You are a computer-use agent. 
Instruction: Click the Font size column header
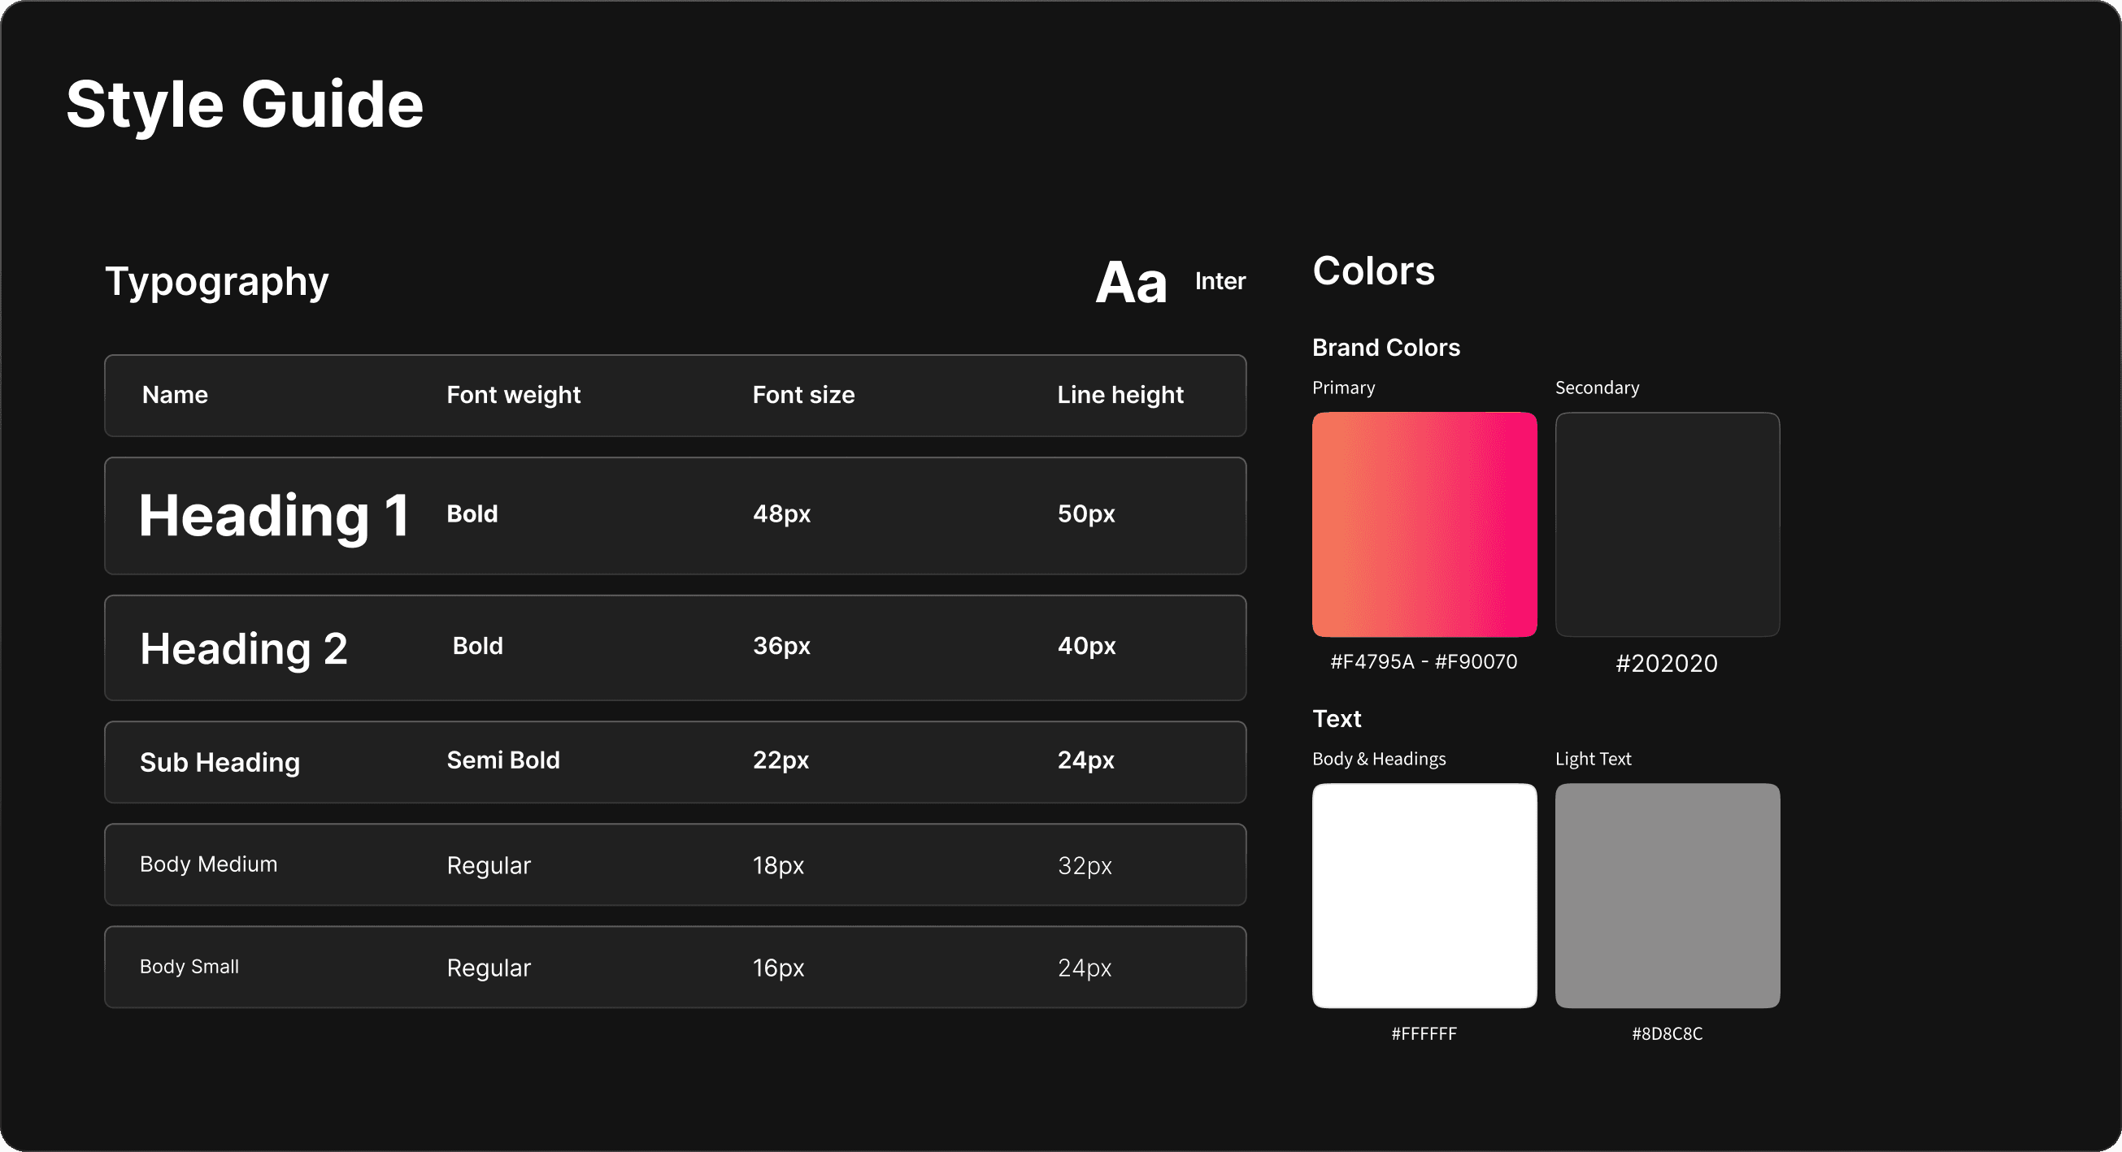click(803, 395)
